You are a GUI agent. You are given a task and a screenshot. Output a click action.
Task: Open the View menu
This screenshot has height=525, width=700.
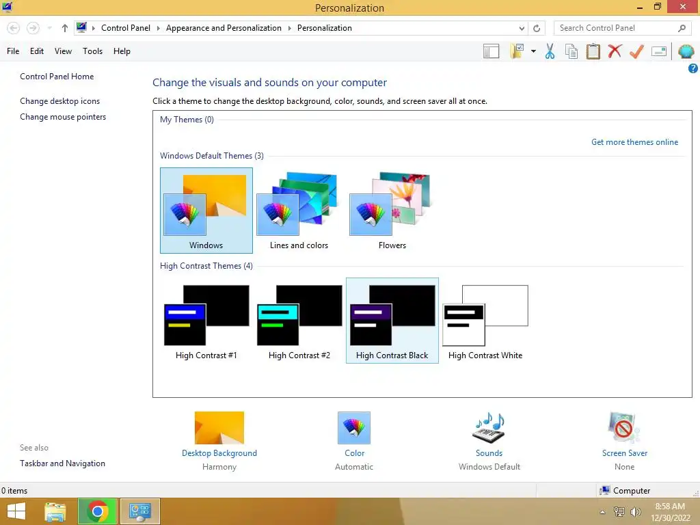pos(63,51)
